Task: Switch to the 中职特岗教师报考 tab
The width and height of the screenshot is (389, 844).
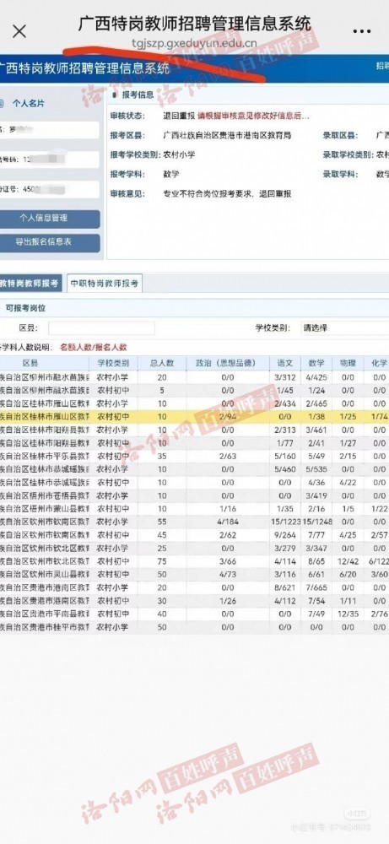Action: pos(105,283)
